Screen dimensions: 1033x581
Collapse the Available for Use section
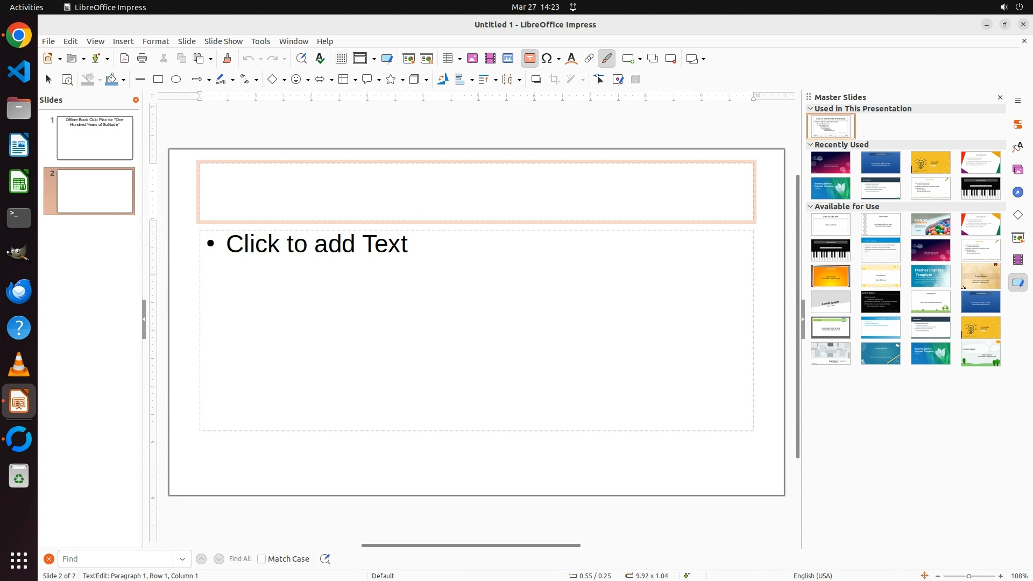(810, 207)
